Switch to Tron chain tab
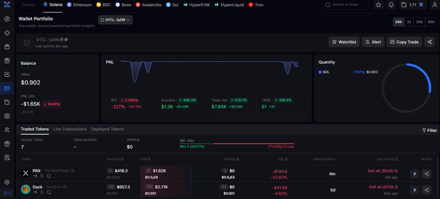This screenshot has width=440, height=199. [256, 5]
